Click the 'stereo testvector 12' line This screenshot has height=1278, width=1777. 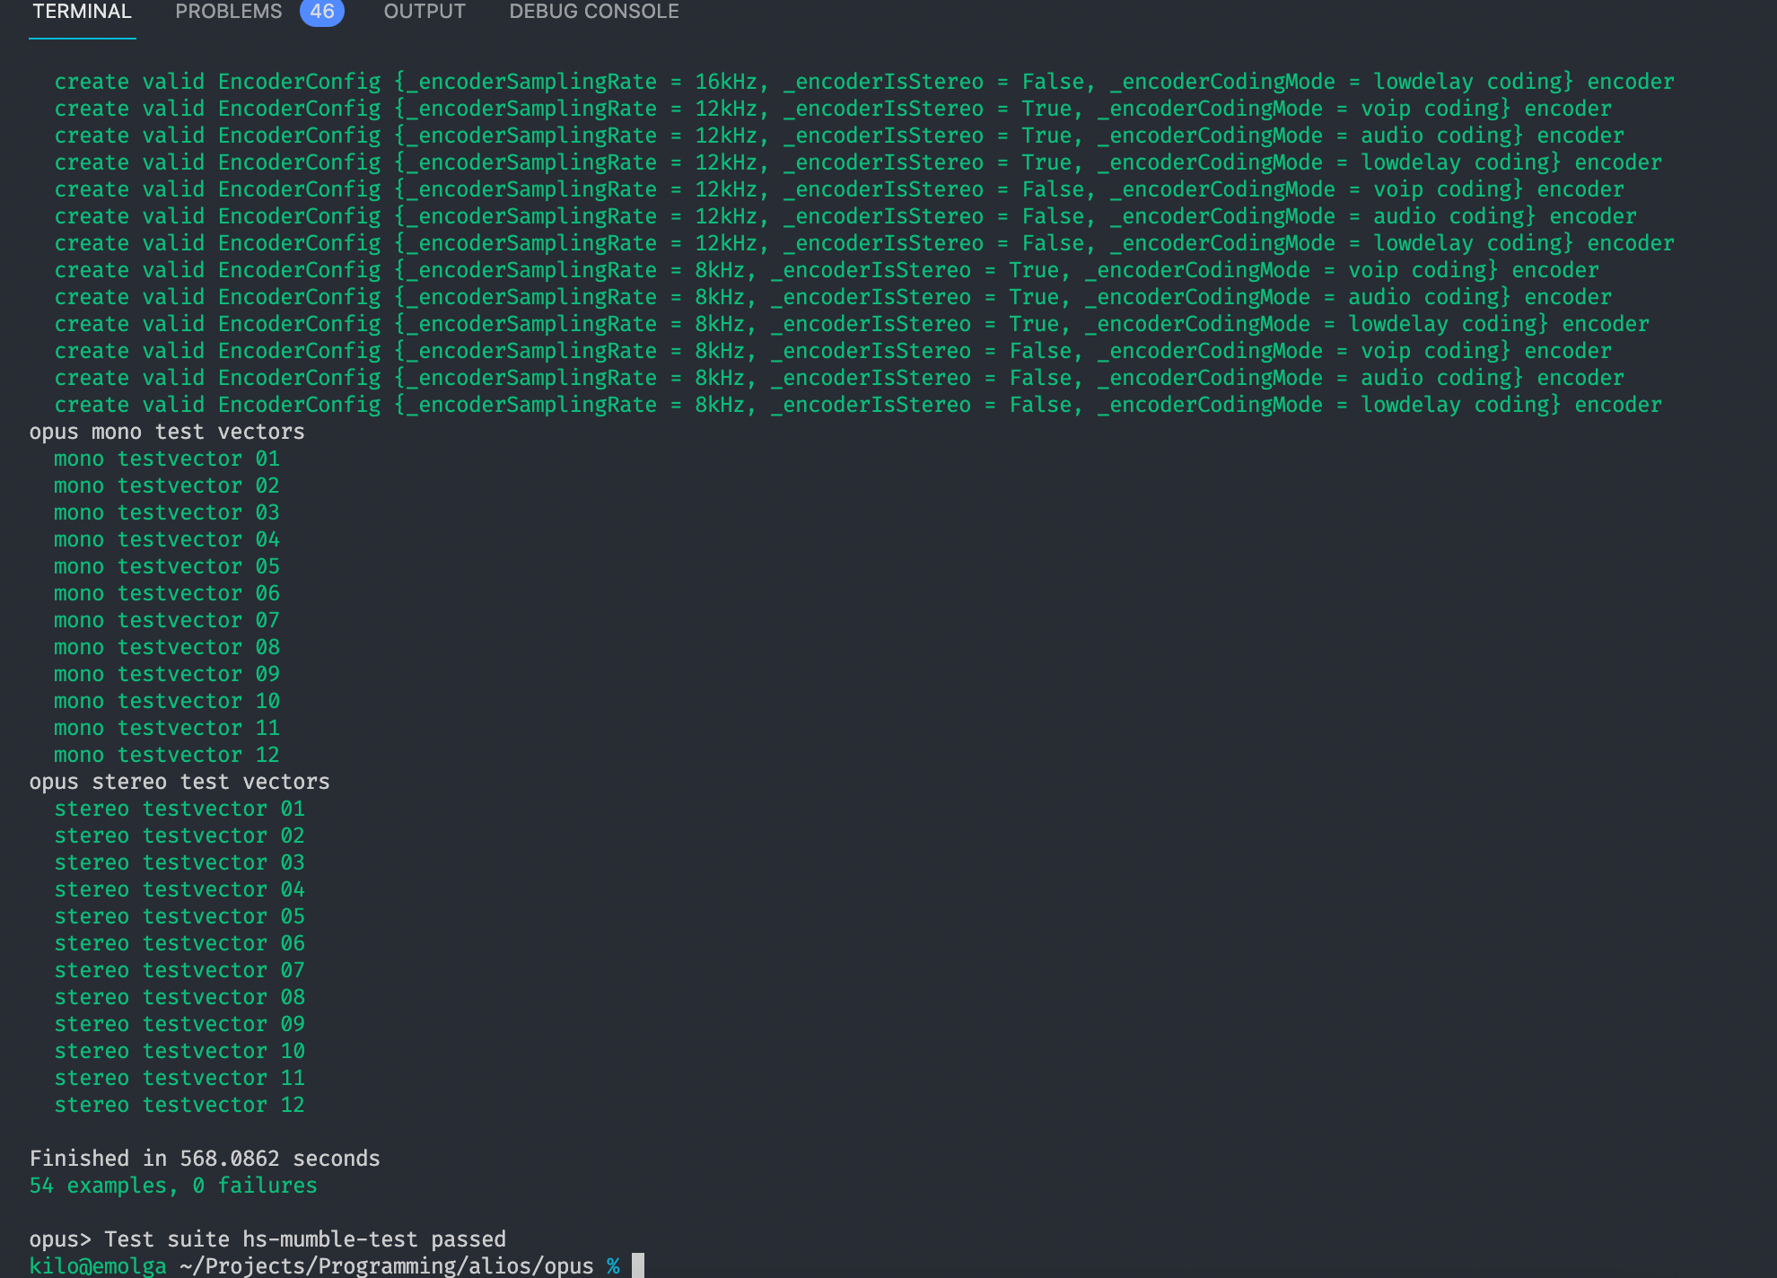(x=179, y=1105)
